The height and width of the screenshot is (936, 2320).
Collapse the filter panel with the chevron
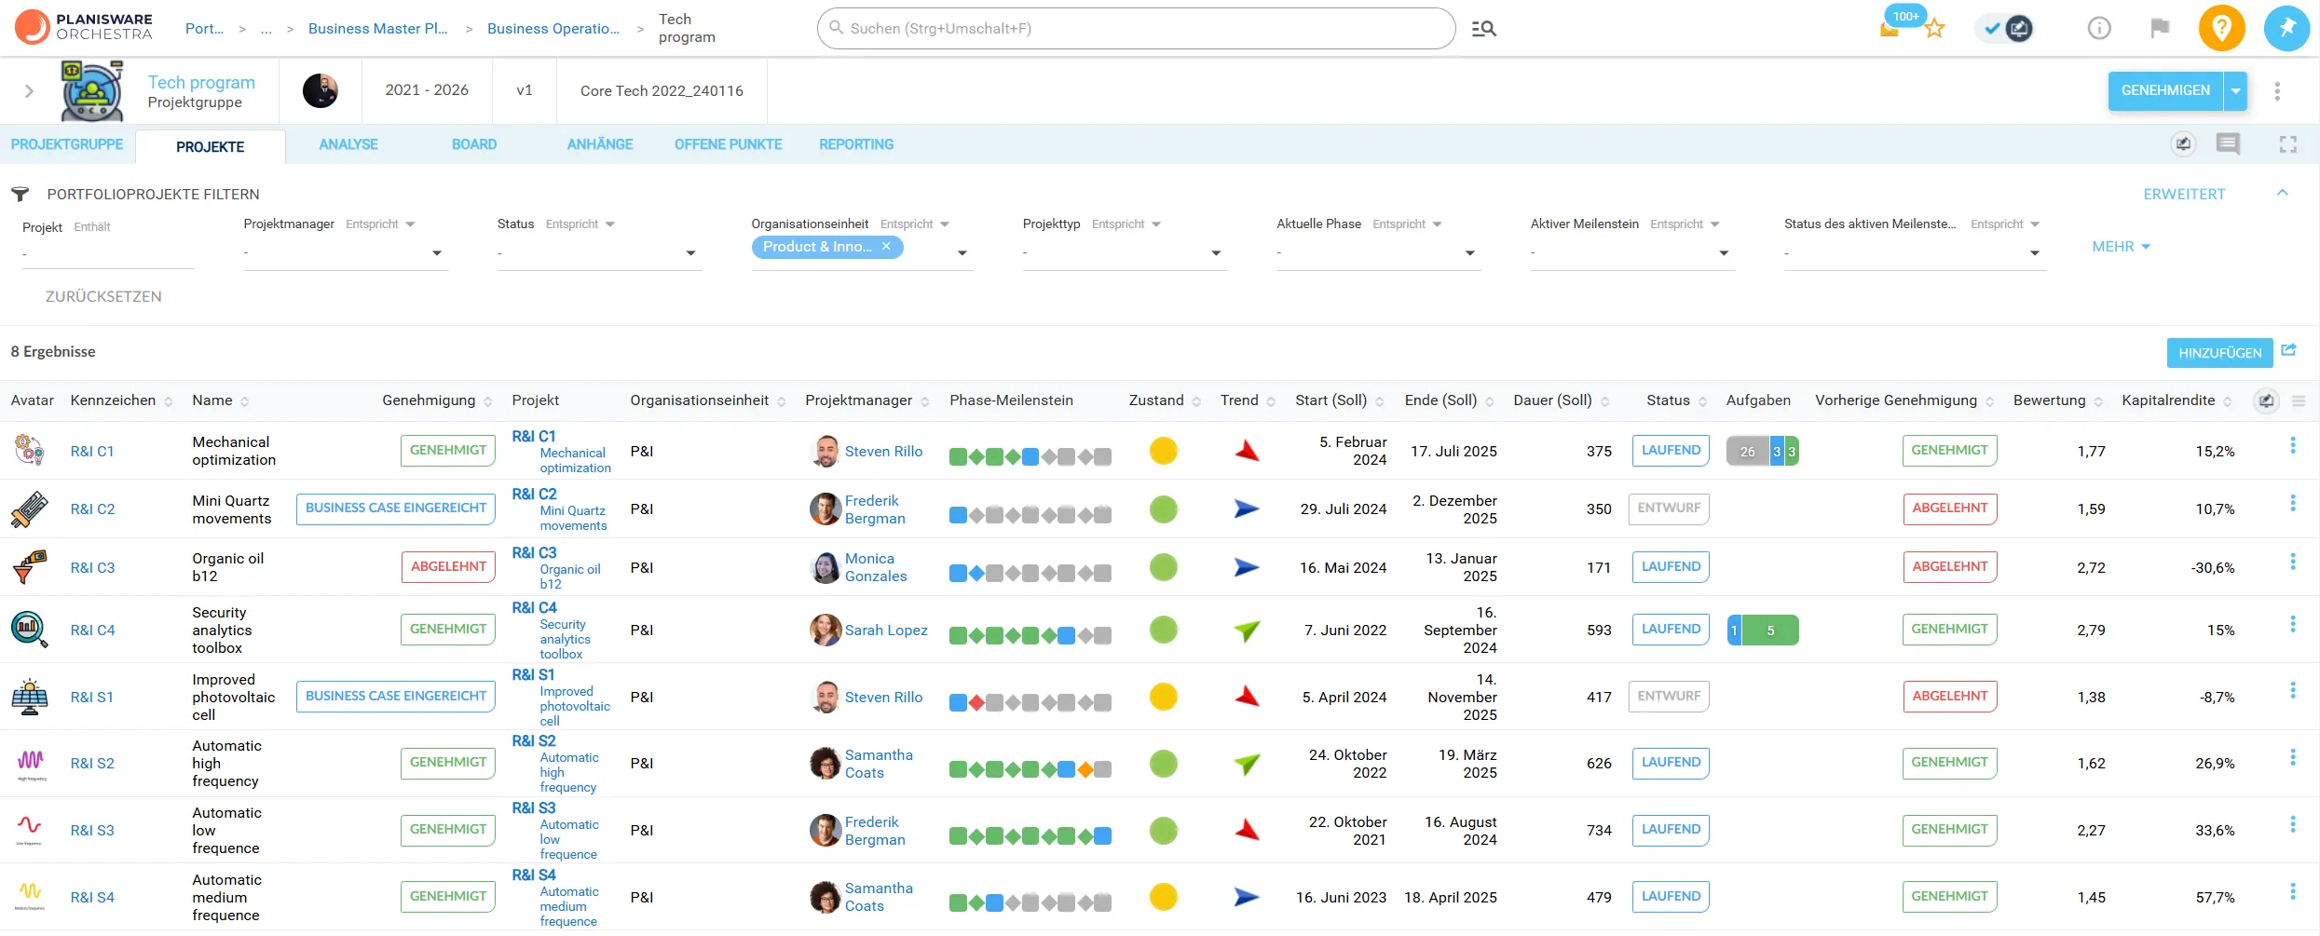[x=2282, y=193]
